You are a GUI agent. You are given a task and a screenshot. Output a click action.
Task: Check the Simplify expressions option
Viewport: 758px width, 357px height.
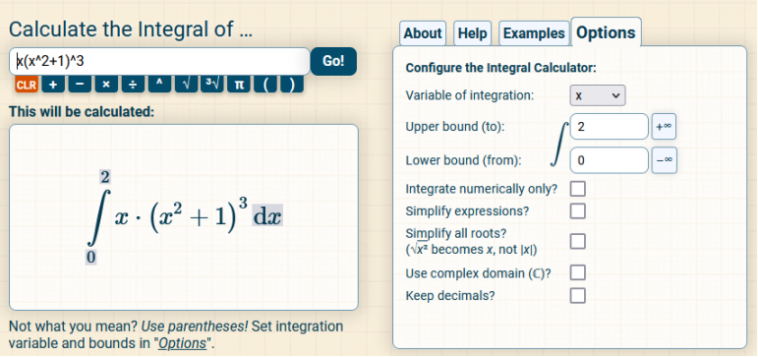(578, 210)
